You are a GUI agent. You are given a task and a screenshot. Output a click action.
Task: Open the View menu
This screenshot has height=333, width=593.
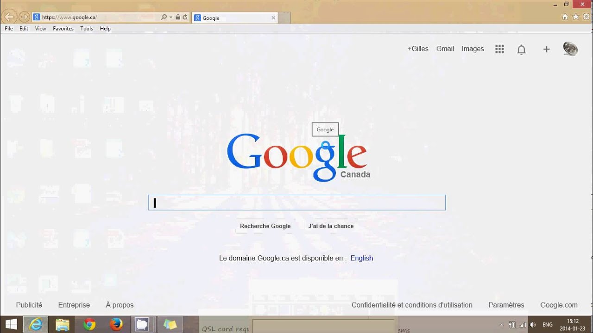(41, 29)
